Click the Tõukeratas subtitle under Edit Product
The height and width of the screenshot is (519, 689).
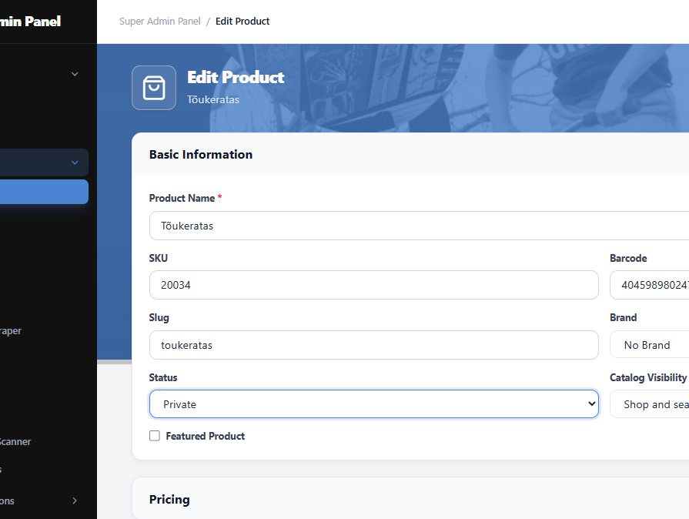click(x=213, y=100)
